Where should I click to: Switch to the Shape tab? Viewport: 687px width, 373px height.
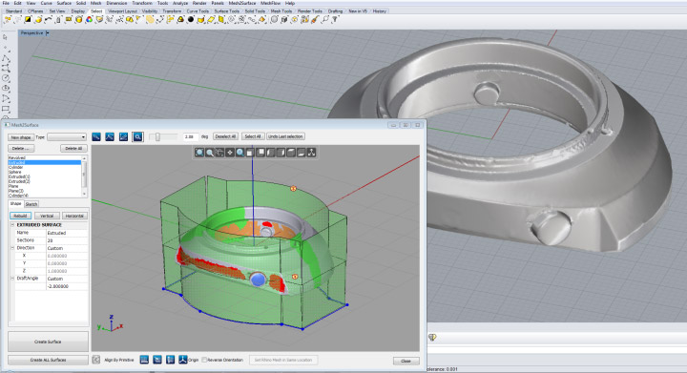pos(16,204)
